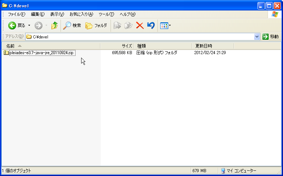The width and height of the screenshot is (283, 176).
Task: Go up one folder level
Action: point(54,25)
